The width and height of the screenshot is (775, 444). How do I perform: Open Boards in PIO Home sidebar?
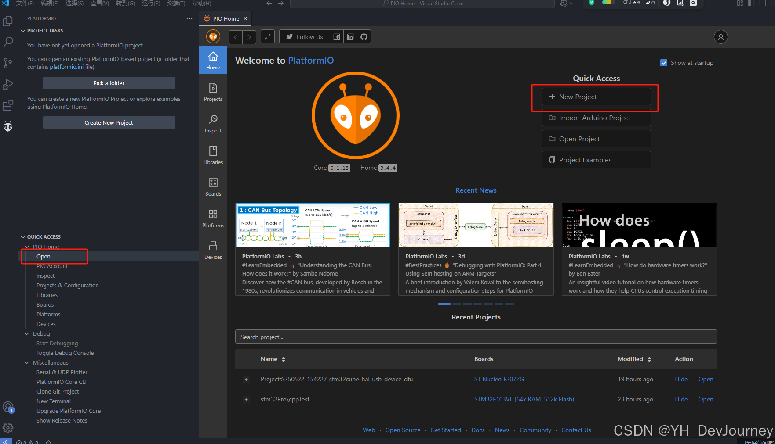pos(213,187)
